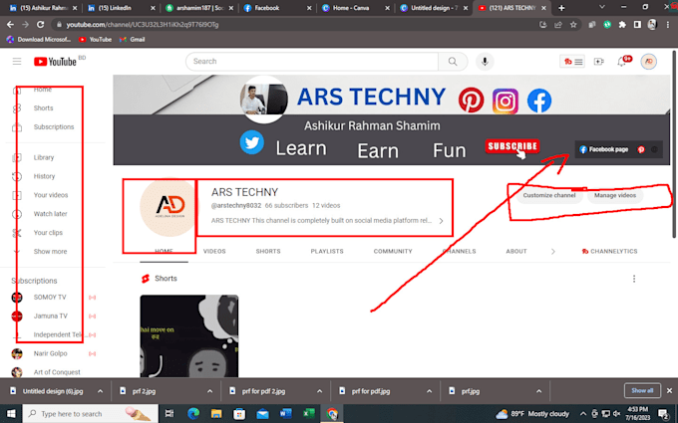Open the Shorts shelf three-dot menu

pyautogui.click(x=634, y=279)
